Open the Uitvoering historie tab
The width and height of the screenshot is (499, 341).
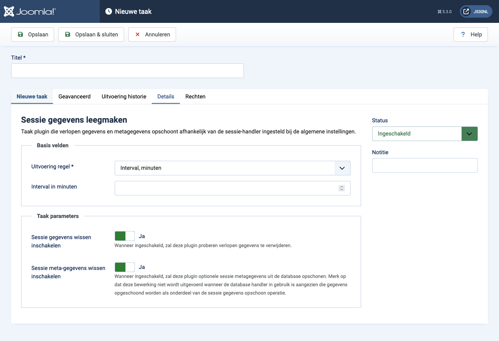click(124, 96)
